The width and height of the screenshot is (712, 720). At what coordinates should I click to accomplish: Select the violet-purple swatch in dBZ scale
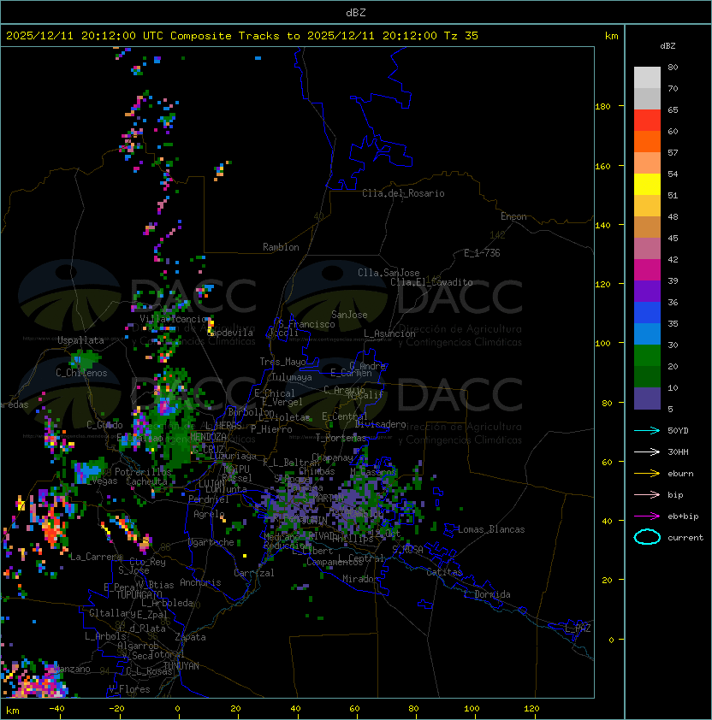[x=647, y=291]
